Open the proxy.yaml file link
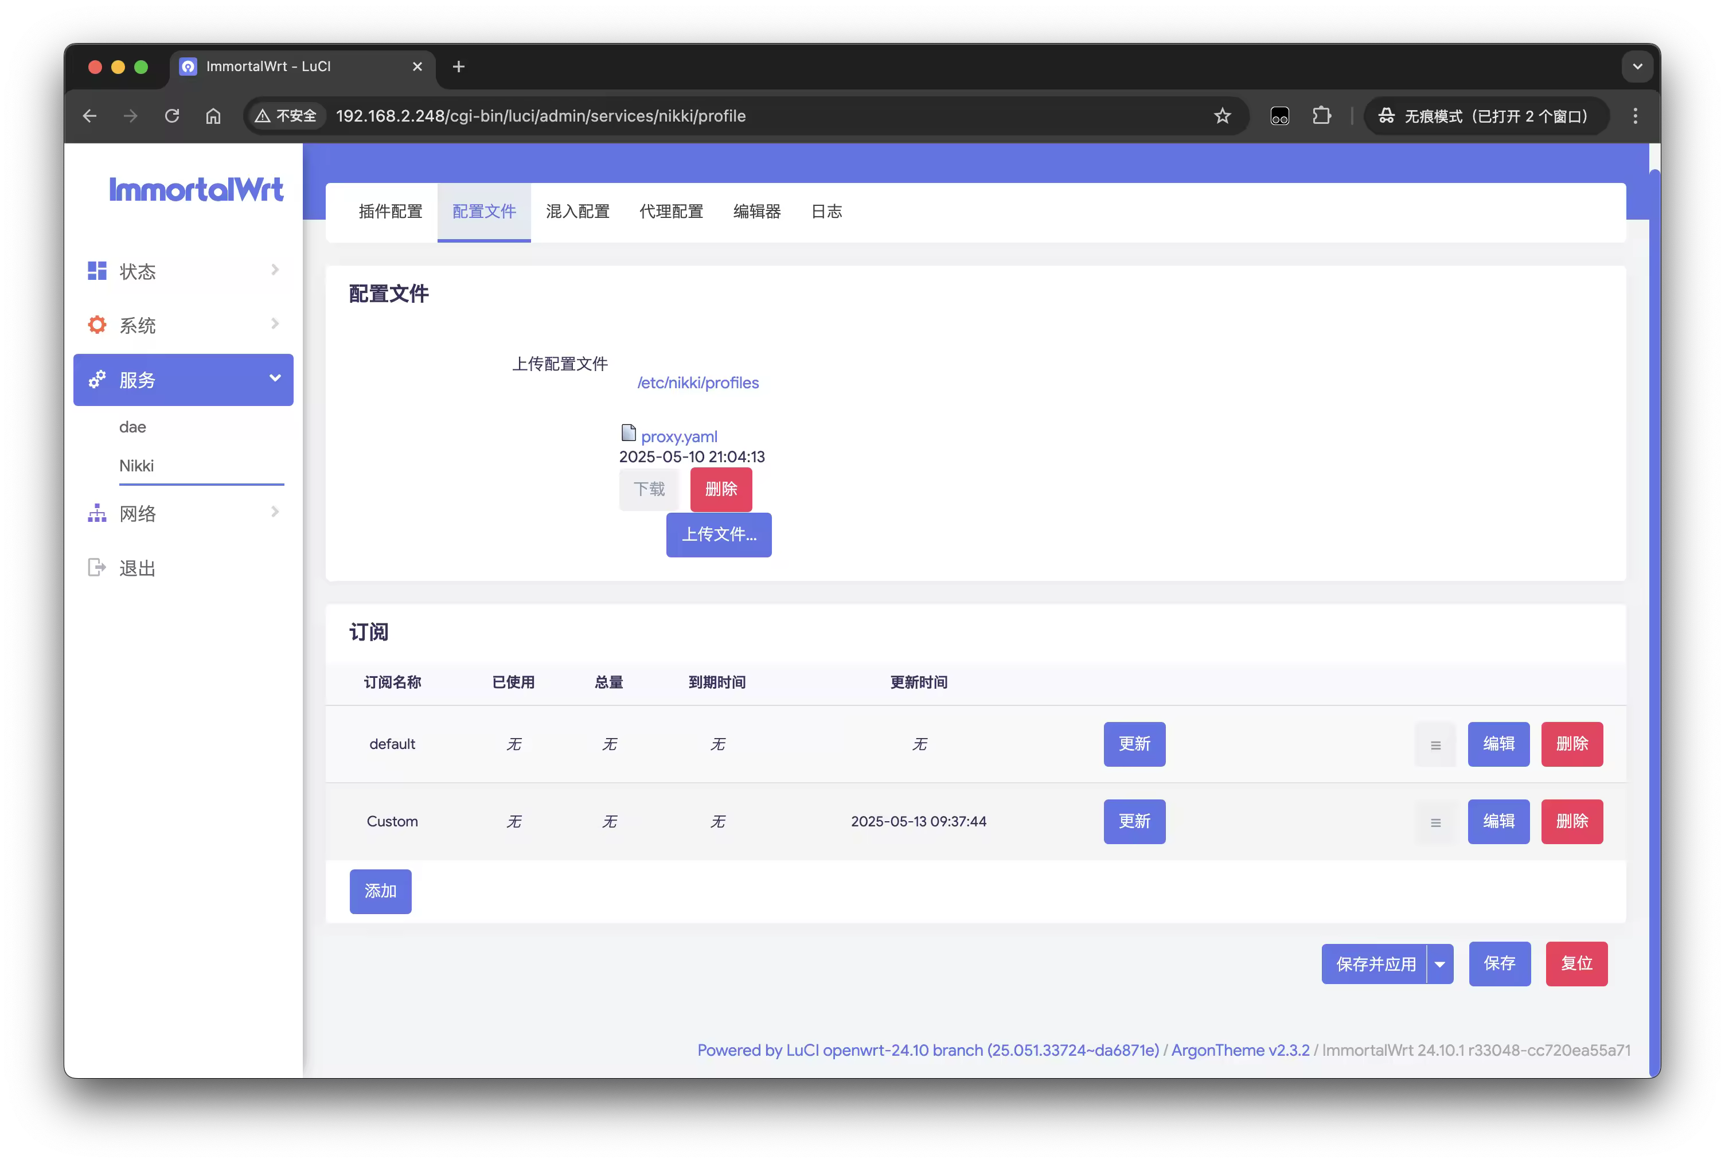Screen dimensions: 1725x1163 pyautogui.click(x=680, y=436)
